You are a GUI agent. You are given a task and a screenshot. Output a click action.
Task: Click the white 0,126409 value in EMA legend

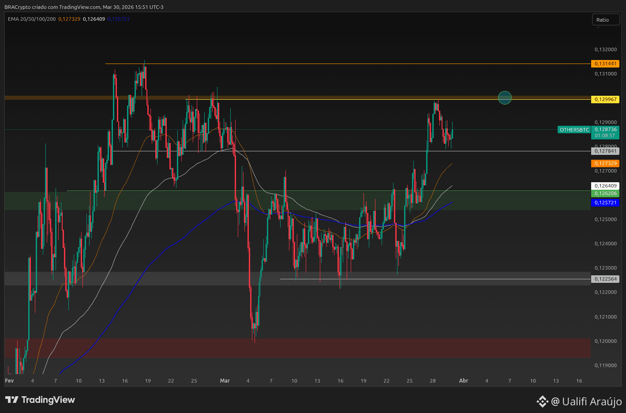point(94,19)
